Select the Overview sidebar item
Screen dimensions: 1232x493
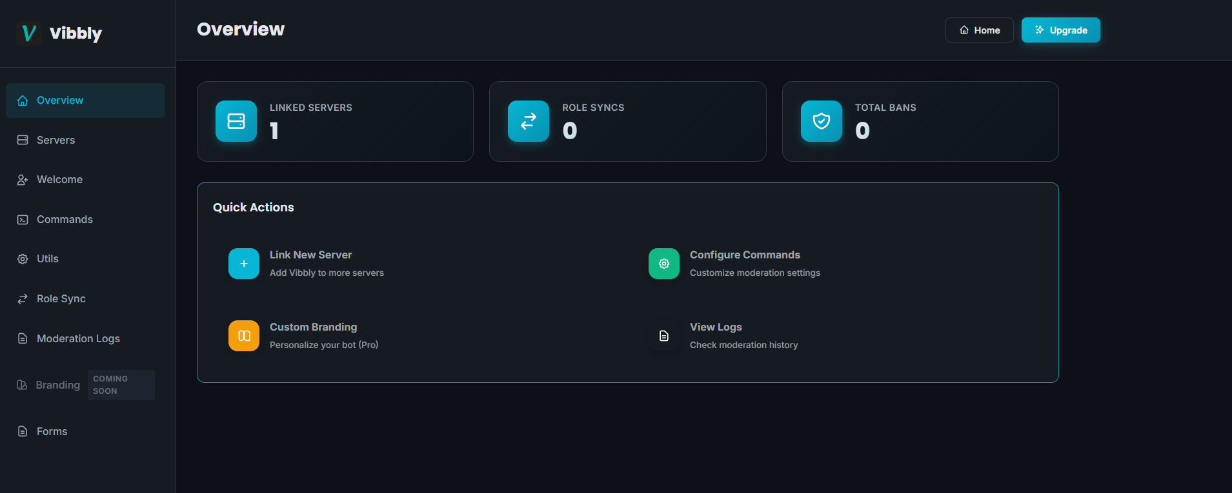tap(60, 101)
